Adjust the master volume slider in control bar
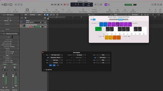The image size is (163, 91). click(x=131, y=5)
